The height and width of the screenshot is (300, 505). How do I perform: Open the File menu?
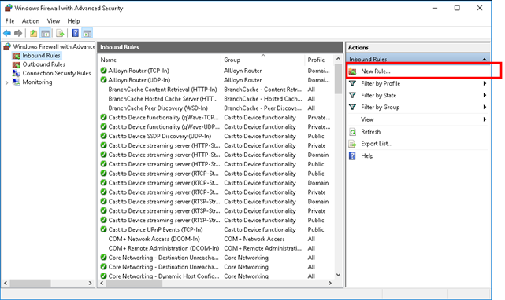pyautogui.click(x=9, y=21)
